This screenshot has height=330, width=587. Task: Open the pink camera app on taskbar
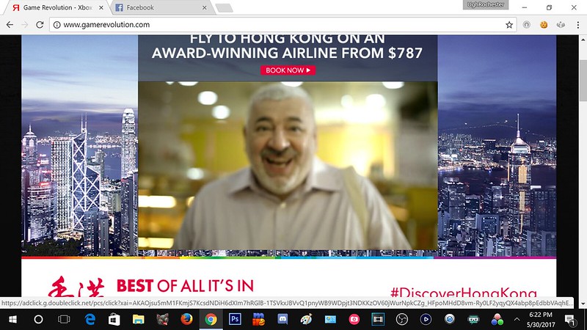click(354, 319)
